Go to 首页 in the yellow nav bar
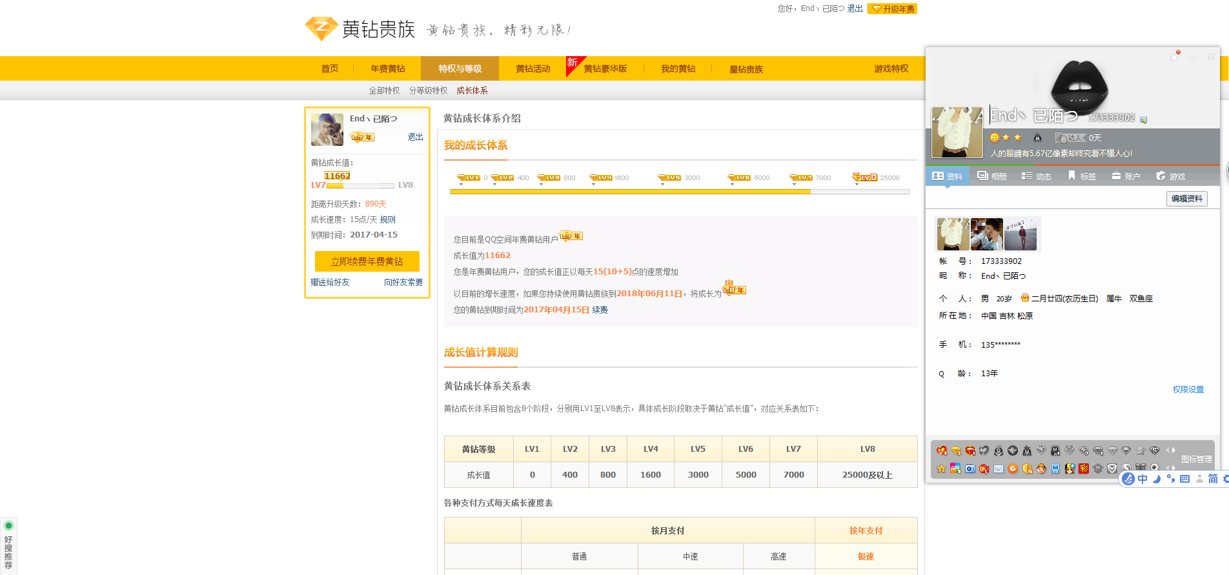Screen dimensions: 1229x575 pyautogui.click(x=330, y=68)
